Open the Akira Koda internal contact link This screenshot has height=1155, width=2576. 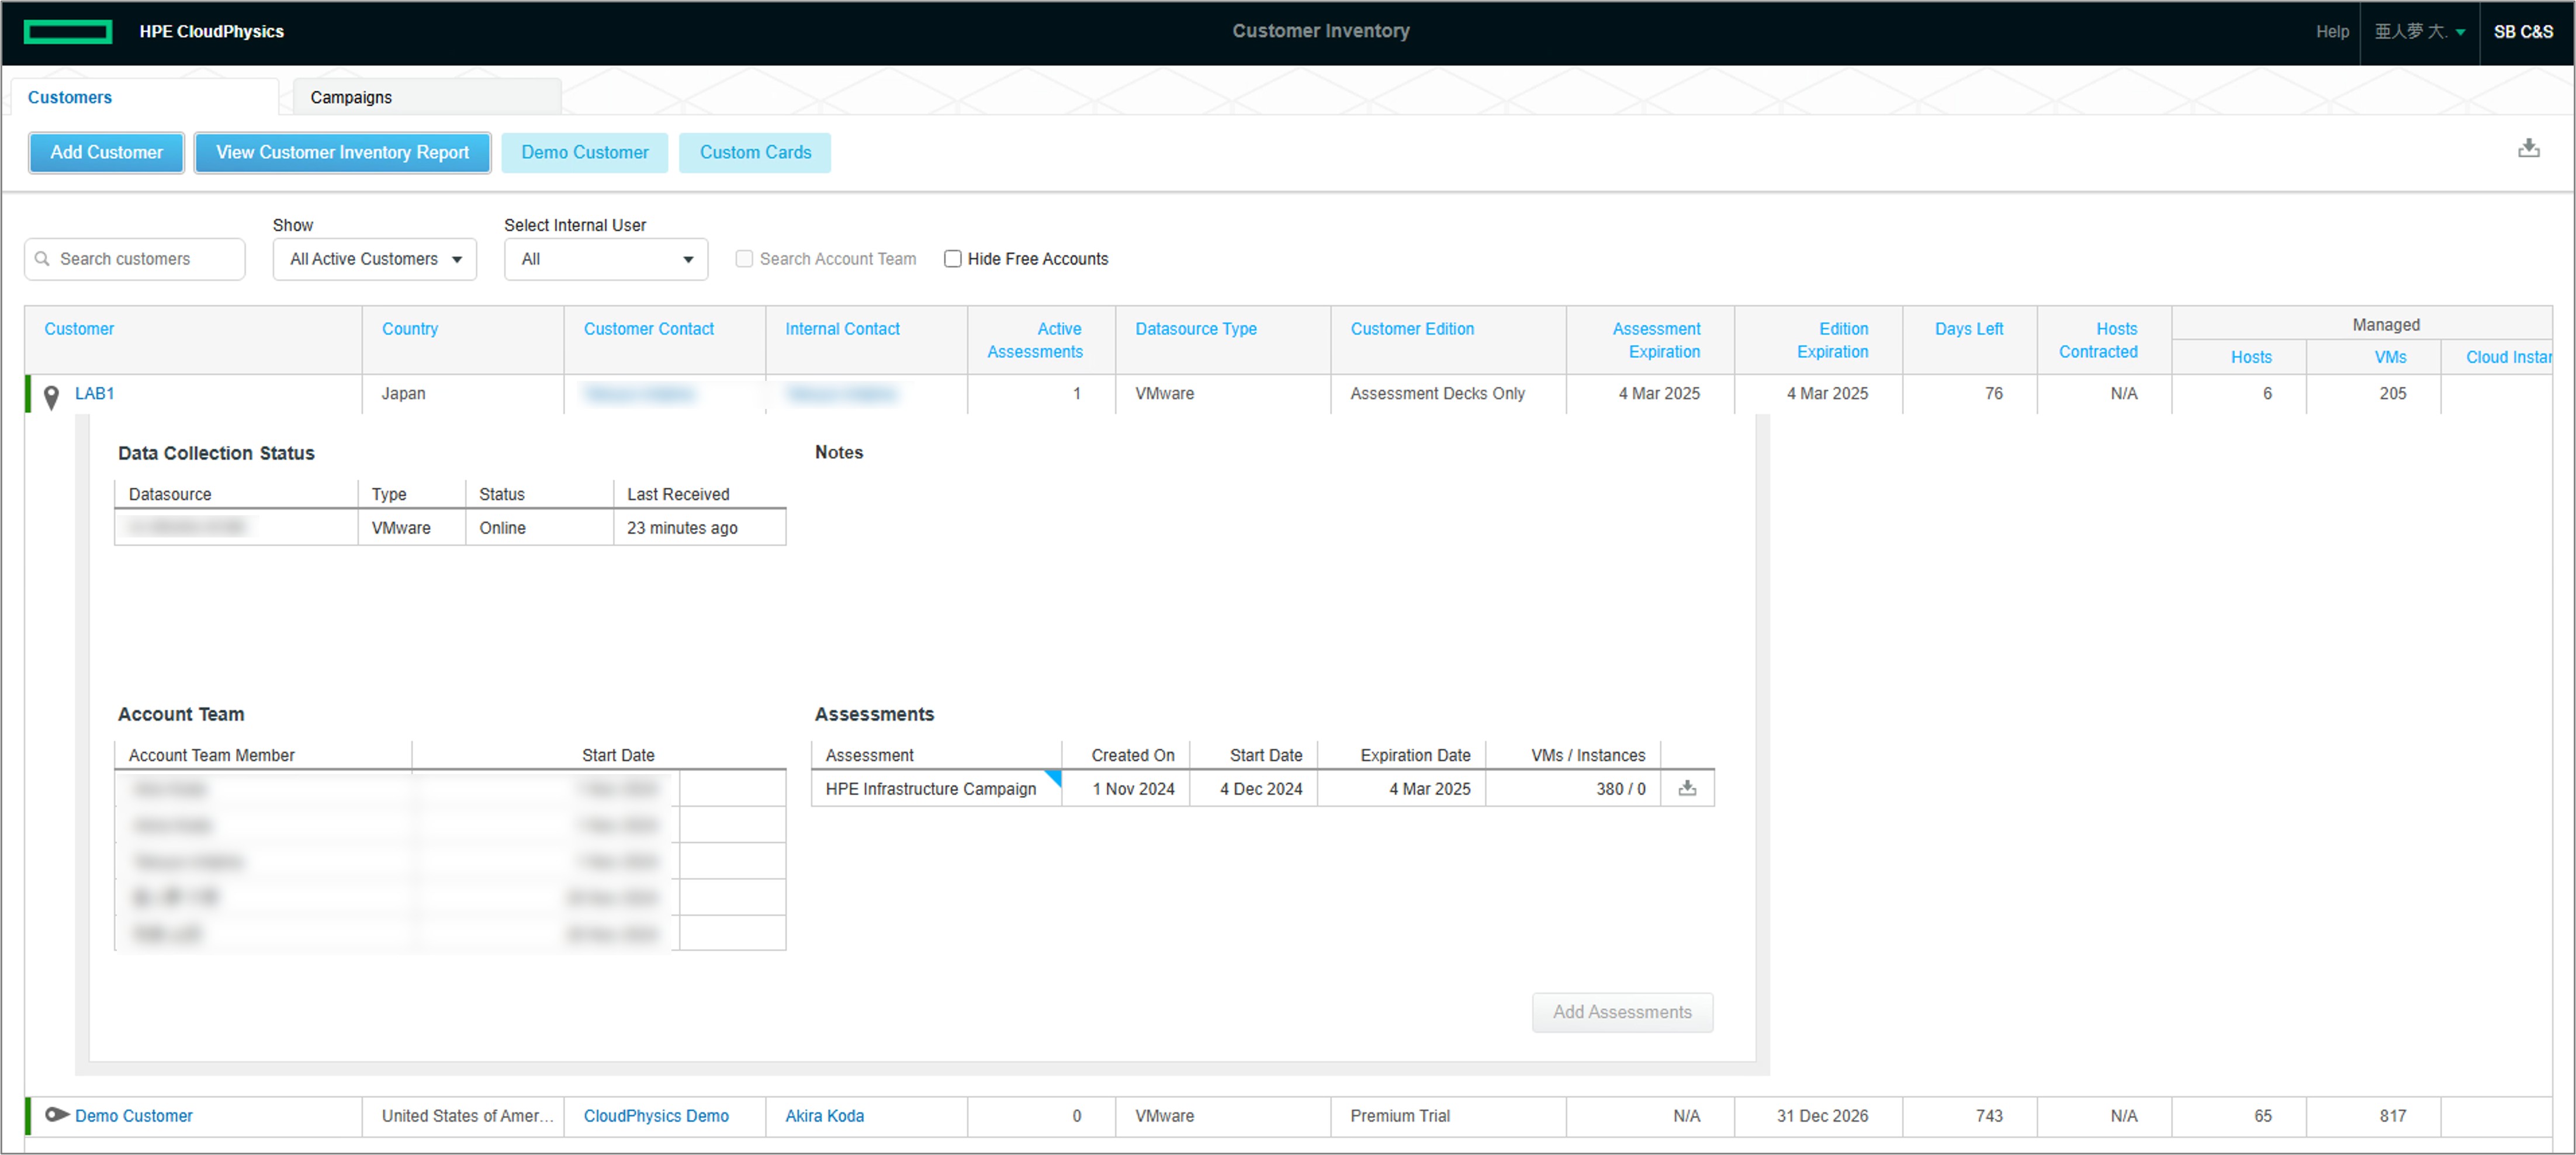[824, 1115]
